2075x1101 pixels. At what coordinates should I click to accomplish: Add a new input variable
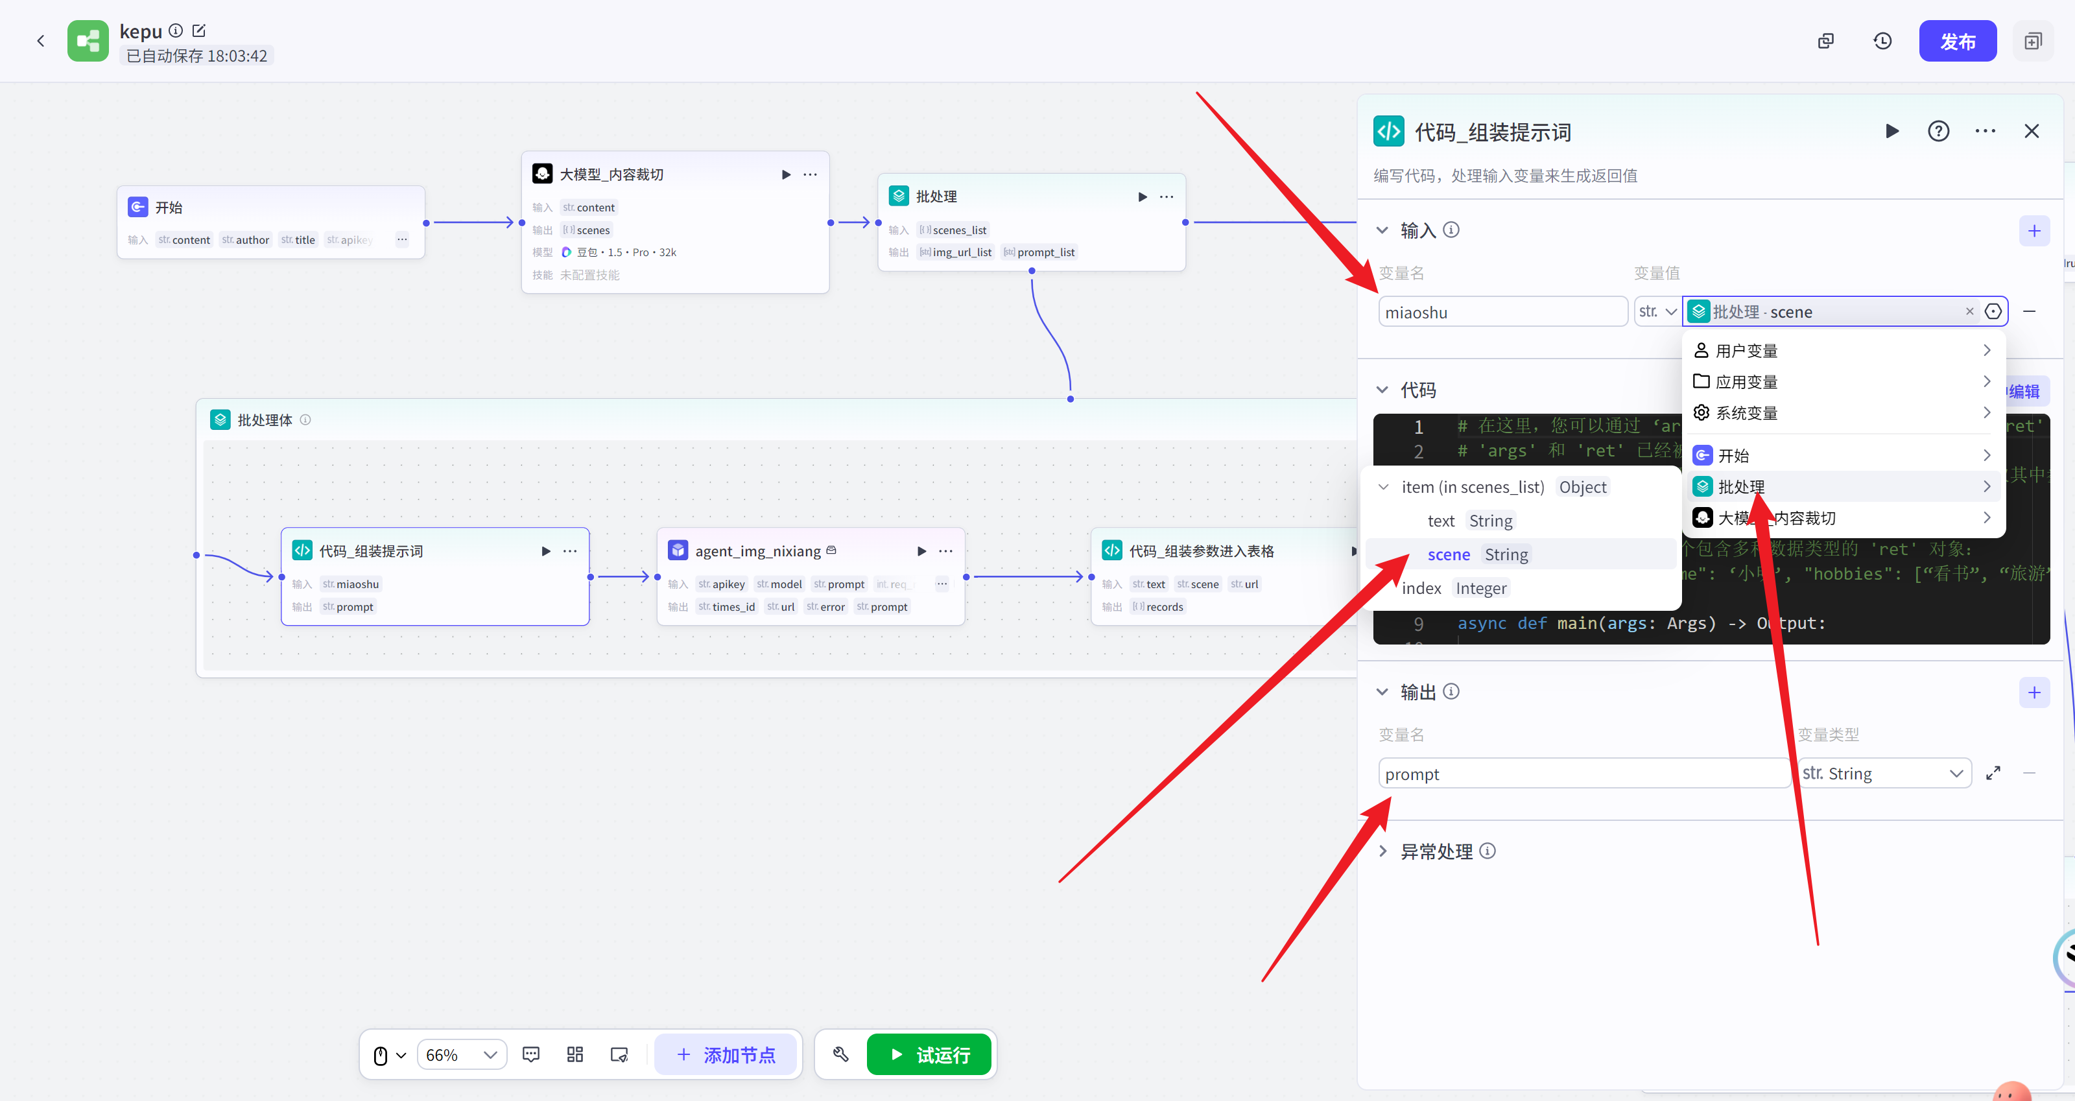pyautogui.click(x=2035, y=231)
